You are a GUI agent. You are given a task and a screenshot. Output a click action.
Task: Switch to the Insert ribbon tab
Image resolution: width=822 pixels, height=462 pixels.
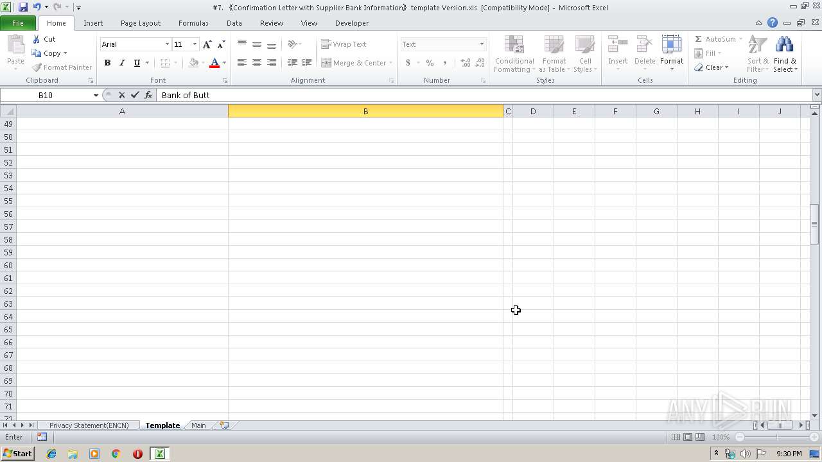click(93, 23)
